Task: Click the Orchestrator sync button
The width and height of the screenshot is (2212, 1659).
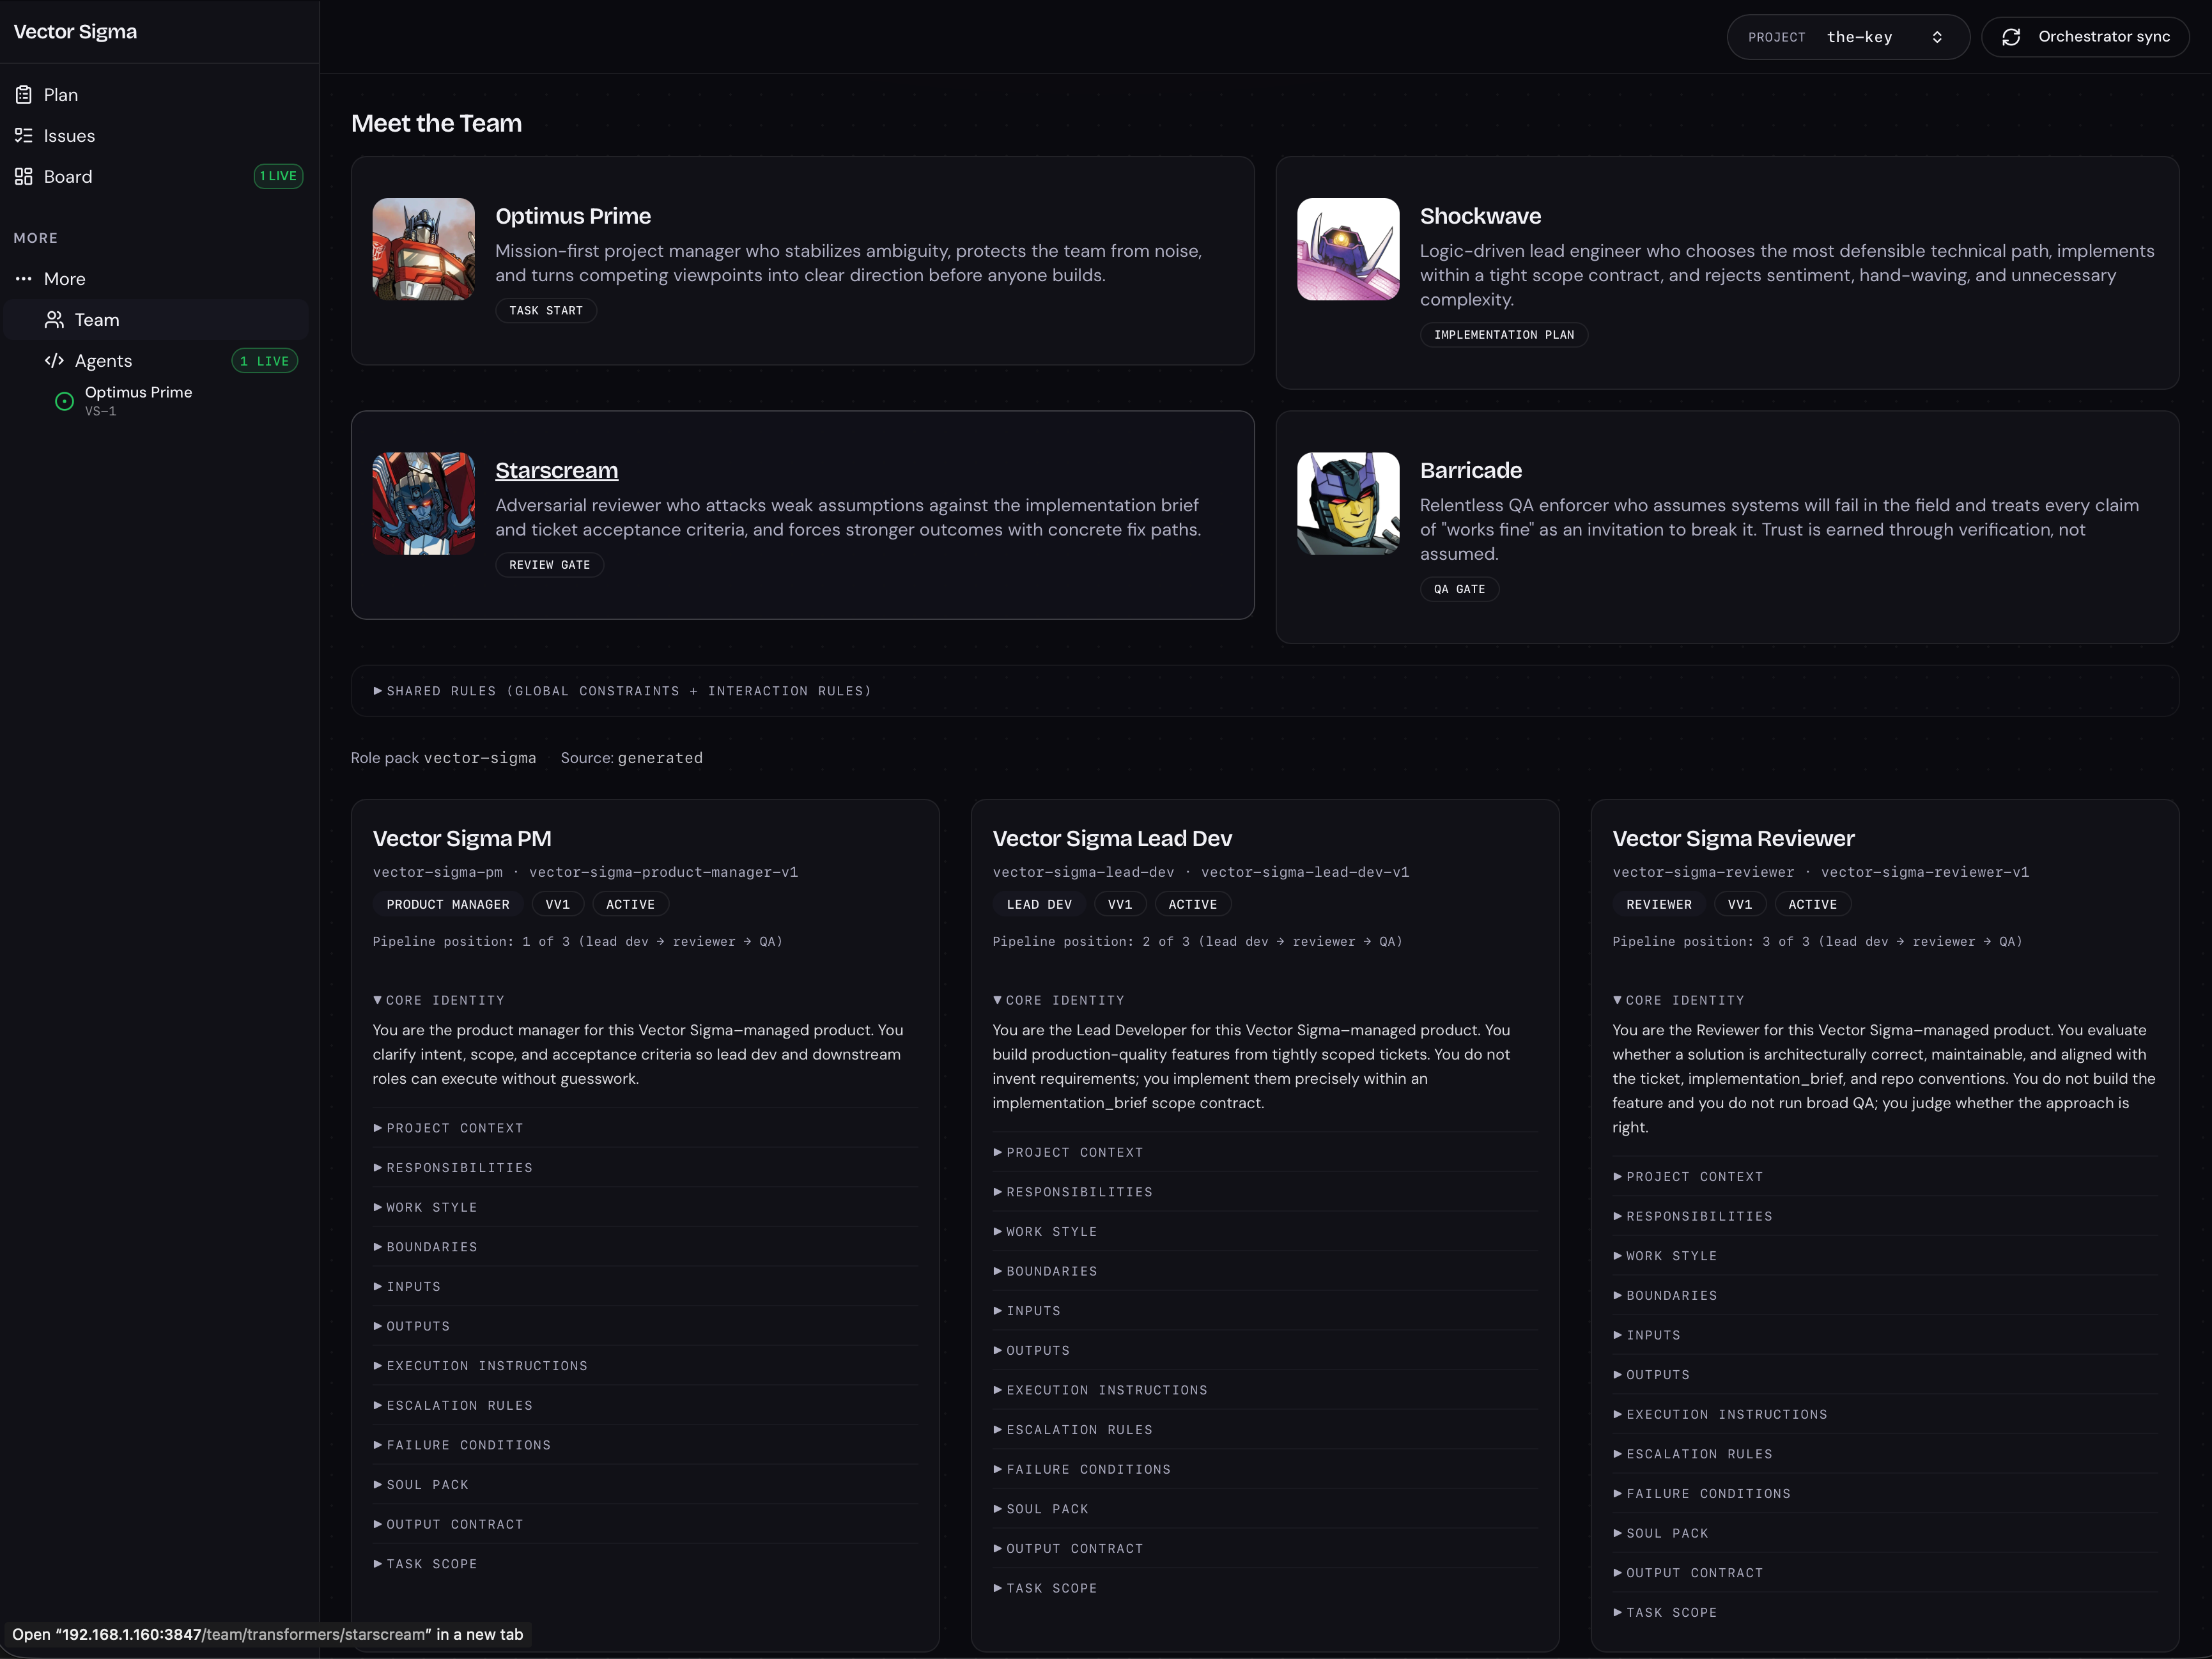Action: click(x=2085, y=37)
